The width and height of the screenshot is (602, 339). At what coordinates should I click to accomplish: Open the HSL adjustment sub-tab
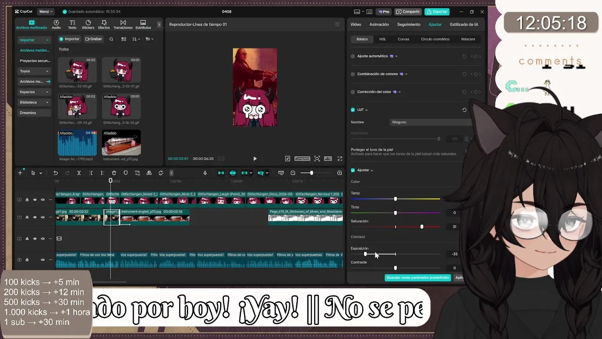click(x=383, y=39)
